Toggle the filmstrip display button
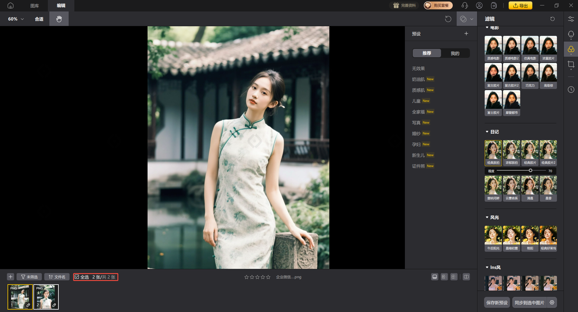This screenshot has height=312, width=578. (x=434, y=277)
